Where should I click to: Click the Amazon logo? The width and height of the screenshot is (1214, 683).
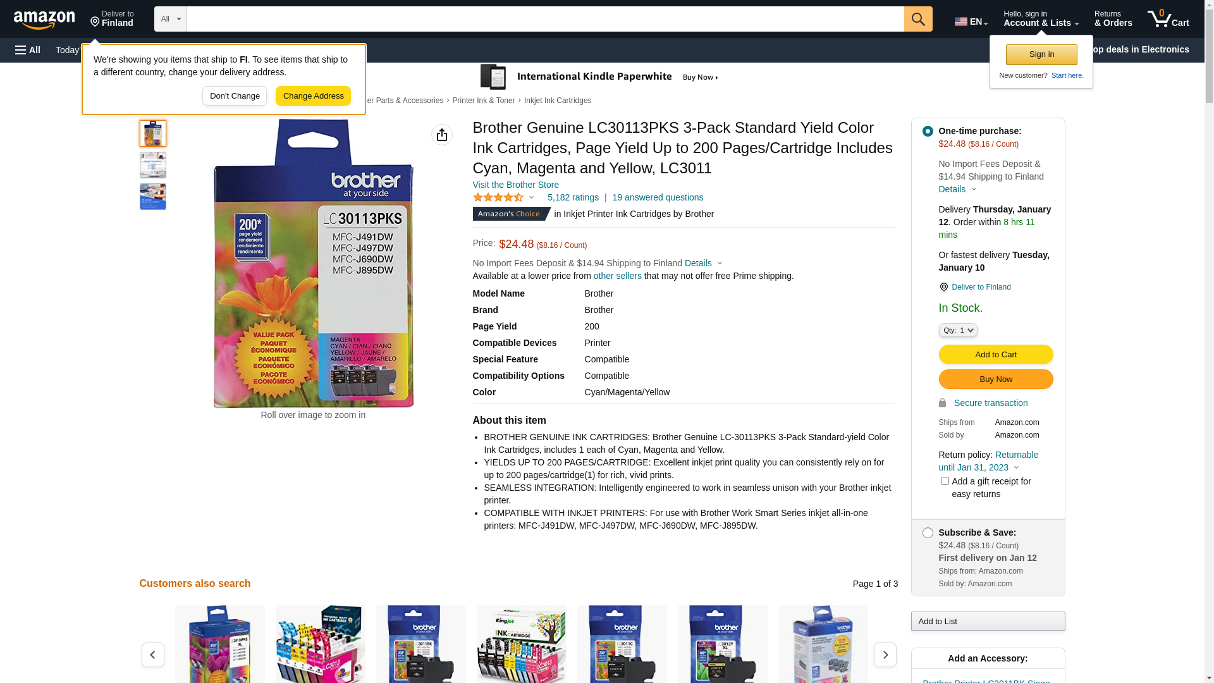(x=44, y=20)
